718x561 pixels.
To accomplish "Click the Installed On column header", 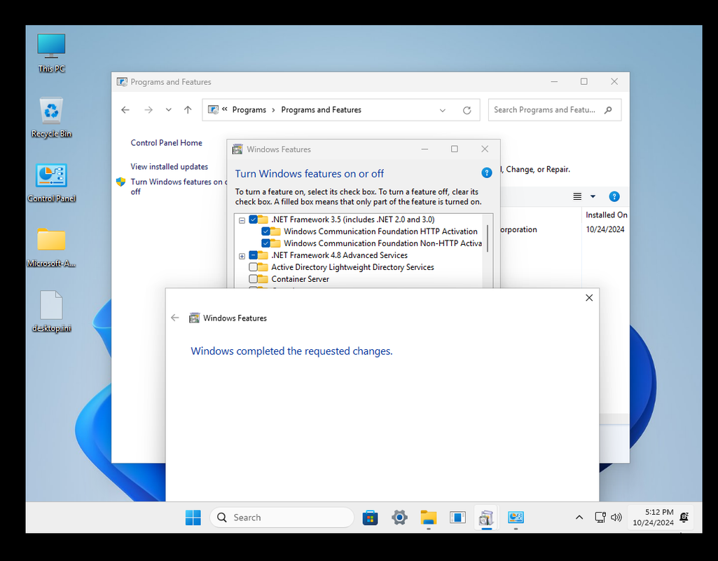I will coord(606,215).
